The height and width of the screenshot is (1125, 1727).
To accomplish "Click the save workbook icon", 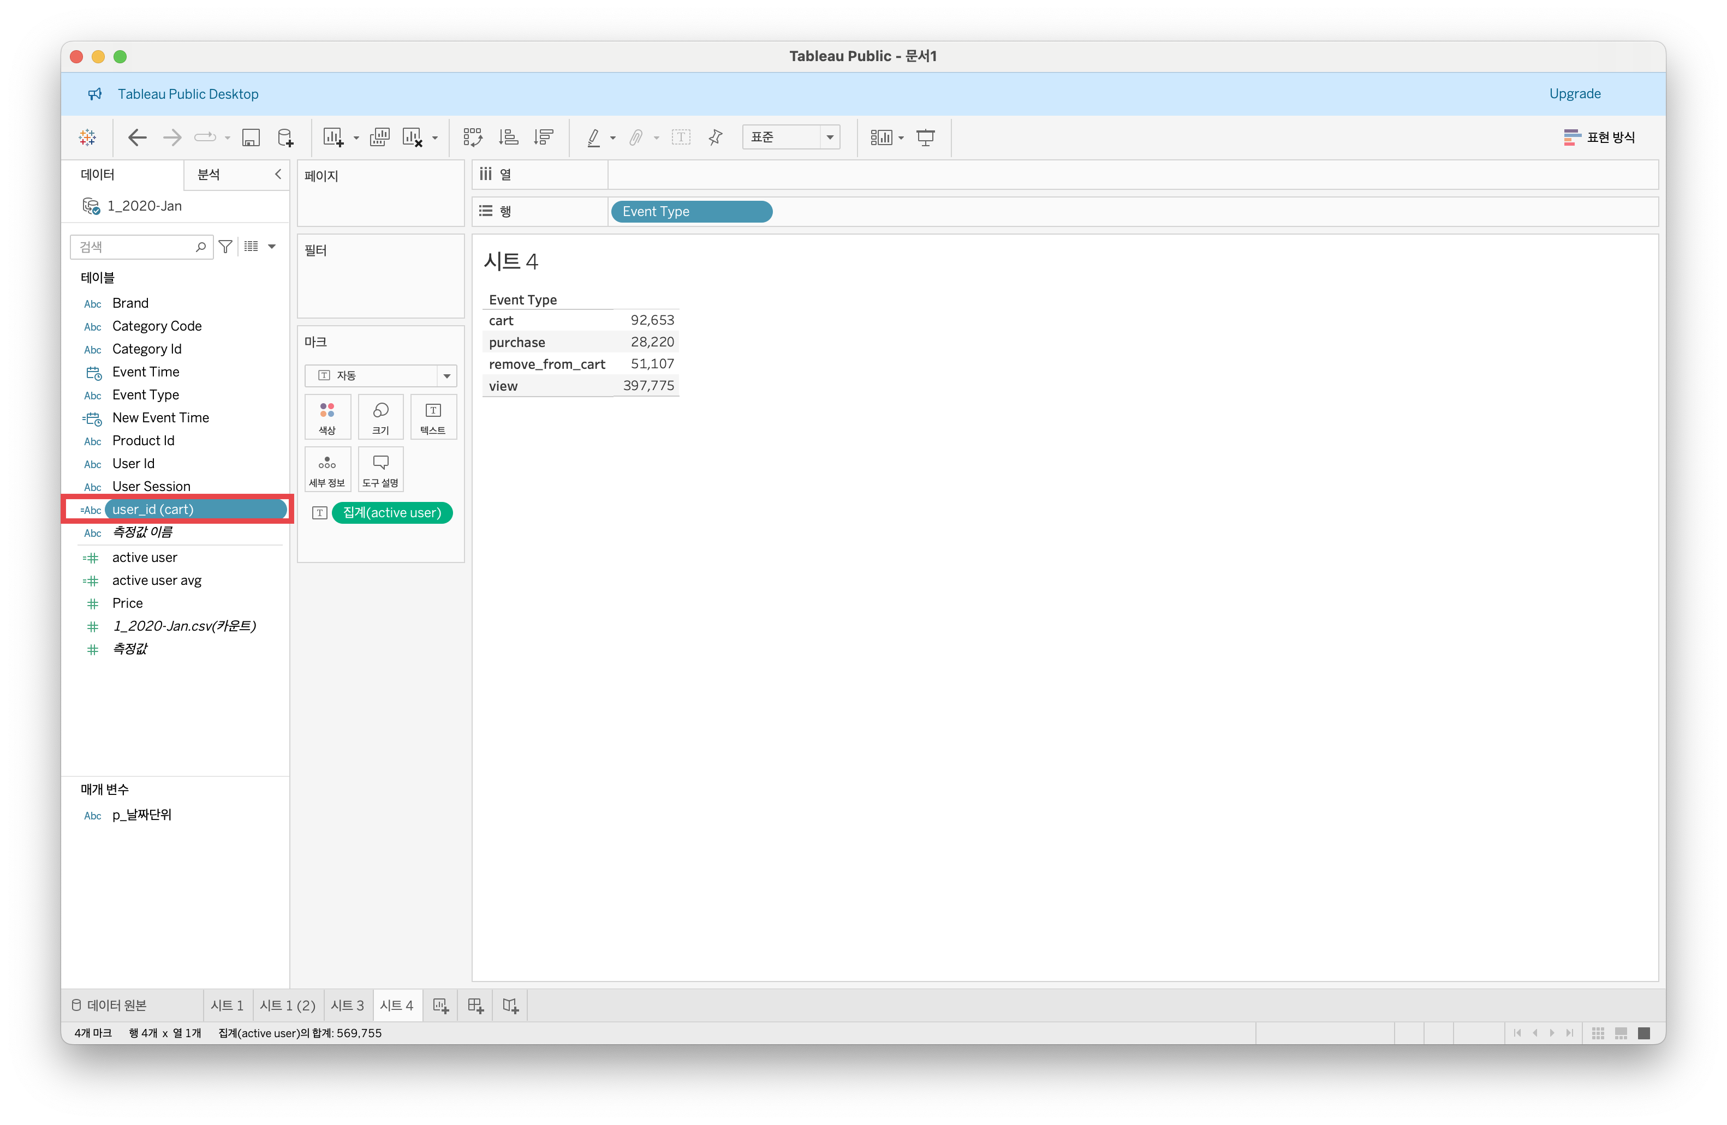I will pyautogui.click(x=251, y=137).
